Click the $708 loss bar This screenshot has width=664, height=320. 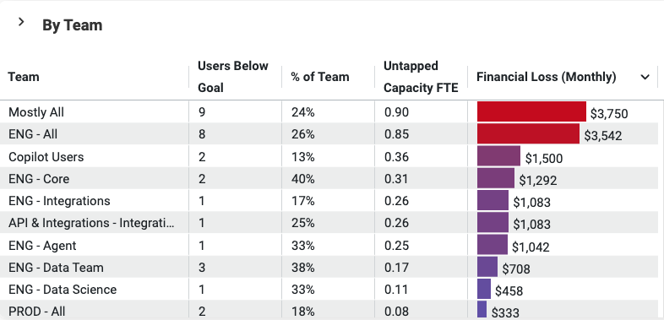tap(487, 267)
